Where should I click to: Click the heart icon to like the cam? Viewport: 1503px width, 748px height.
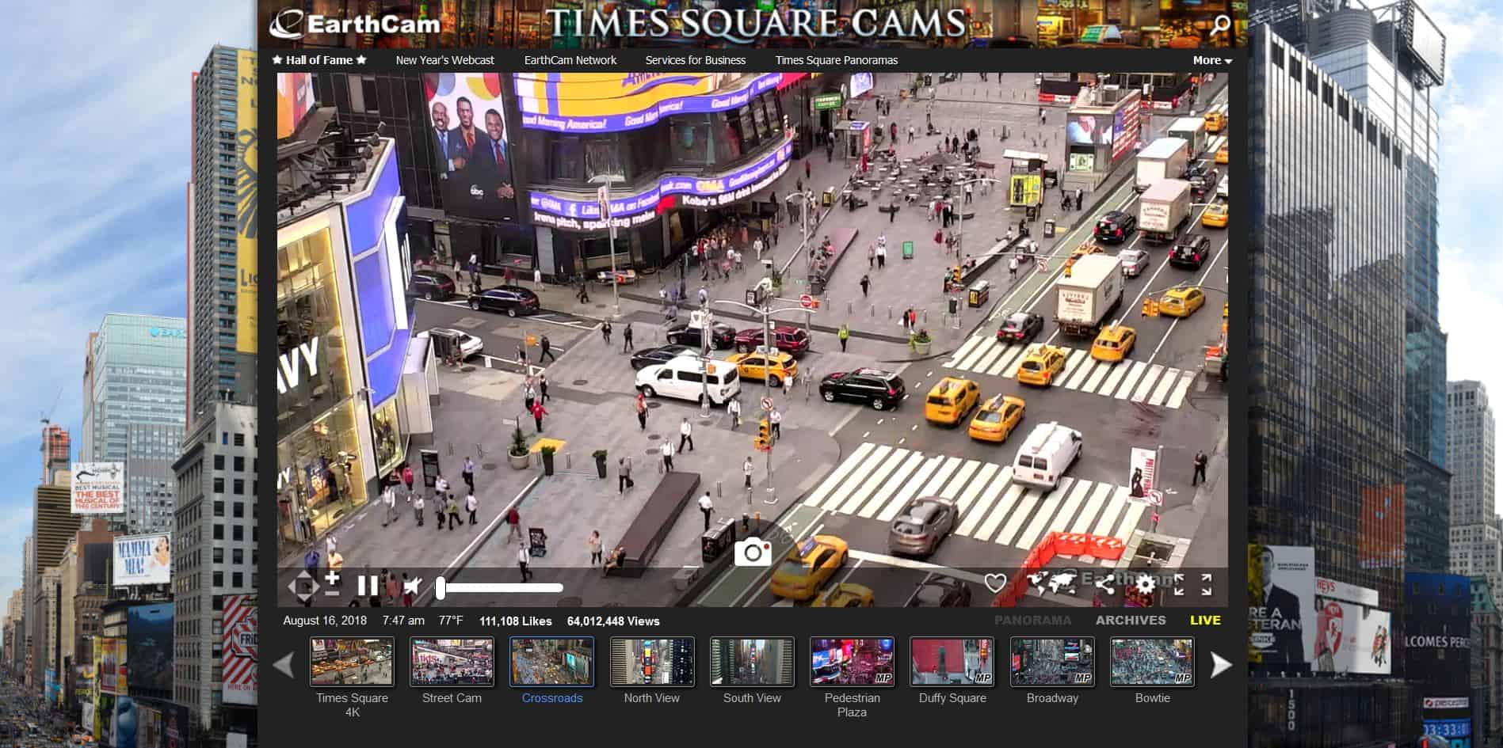tap(995, 584)
